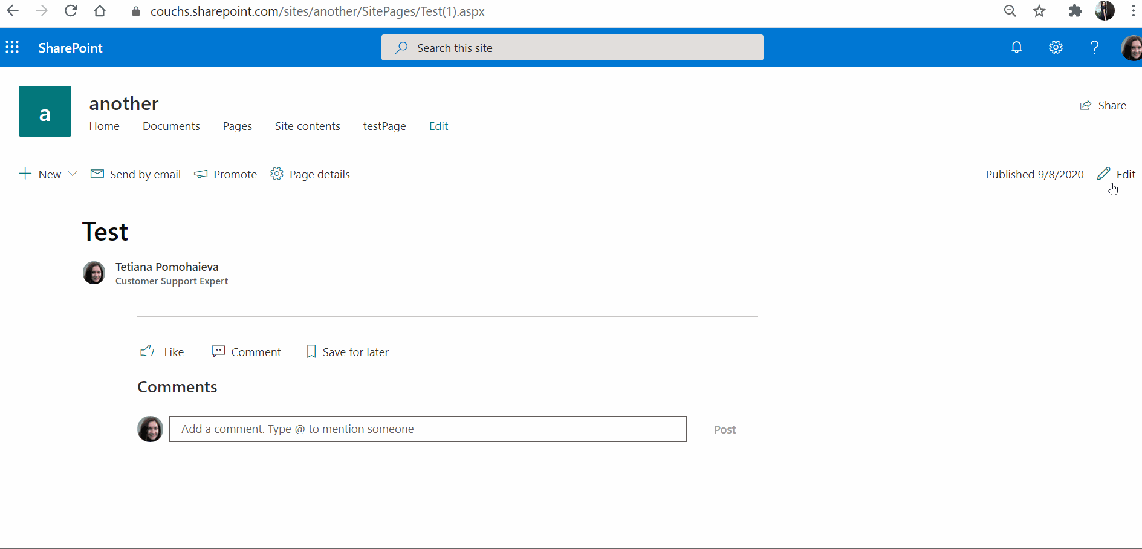The image size is (1142, 549).
Task: Click the author photo beside Tetiana Pomohaieva
Action: click(94, 273)
